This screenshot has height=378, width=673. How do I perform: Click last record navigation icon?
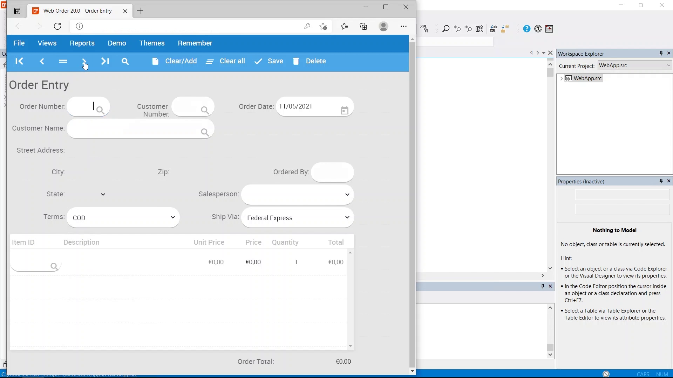105,61
